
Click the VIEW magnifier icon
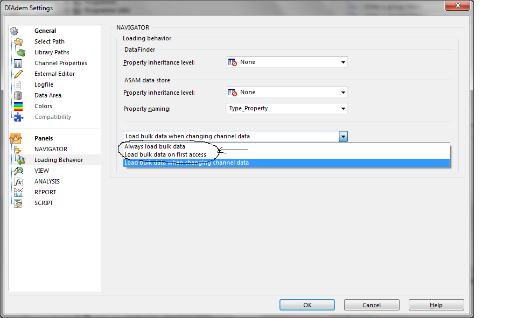coord(18,171)
